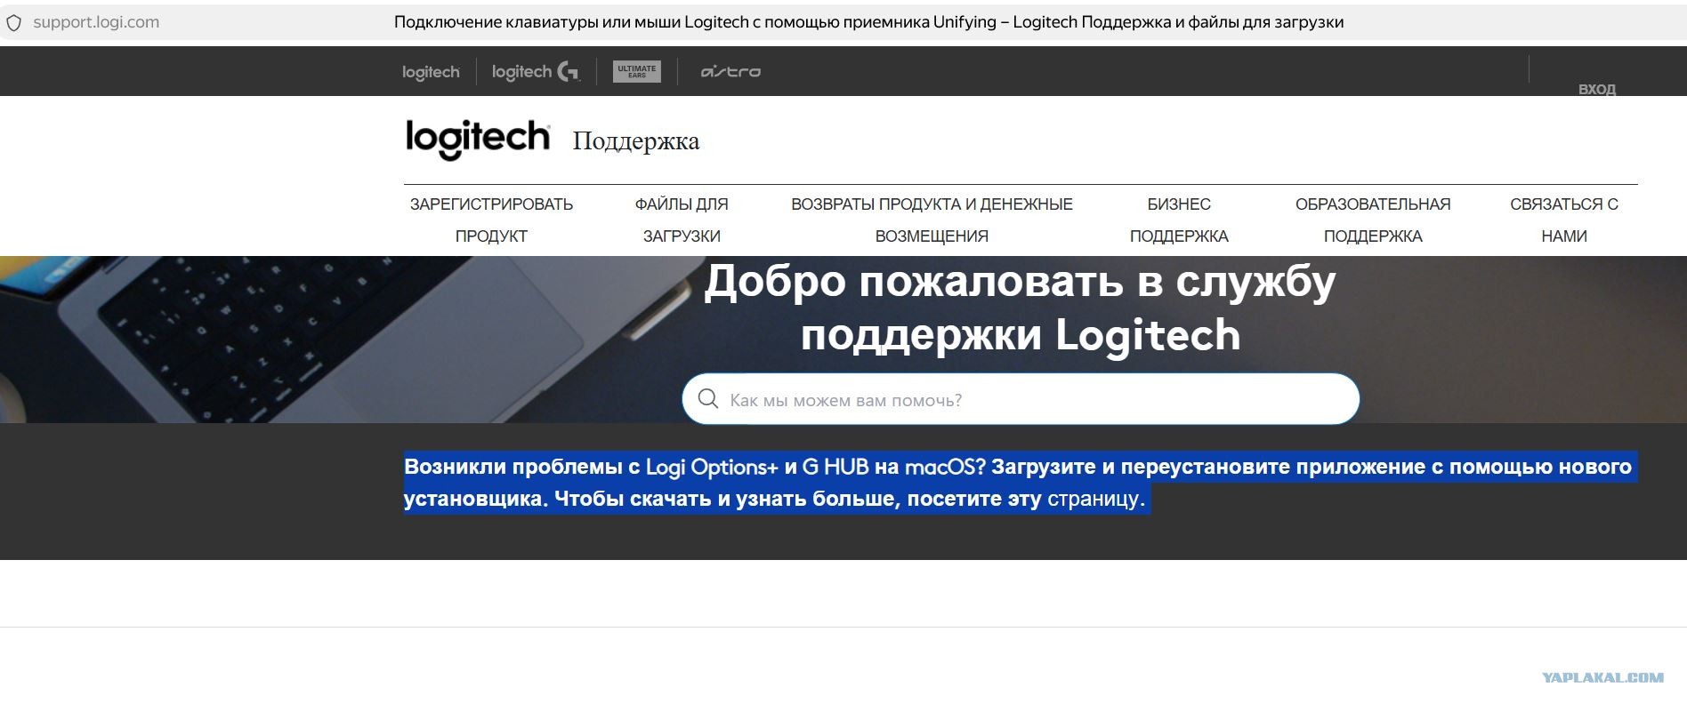Click the search magnifier icon
Image resolution: width=1687 pixels, height=704 pixels.
coord(708,399)
